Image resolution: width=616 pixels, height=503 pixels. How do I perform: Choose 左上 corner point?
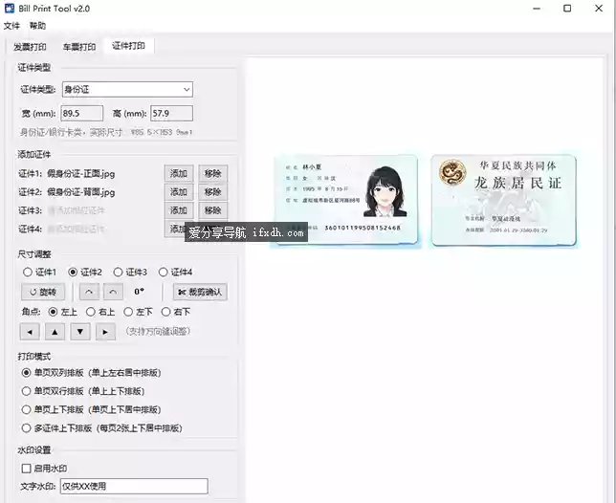(x=62, y=312)
